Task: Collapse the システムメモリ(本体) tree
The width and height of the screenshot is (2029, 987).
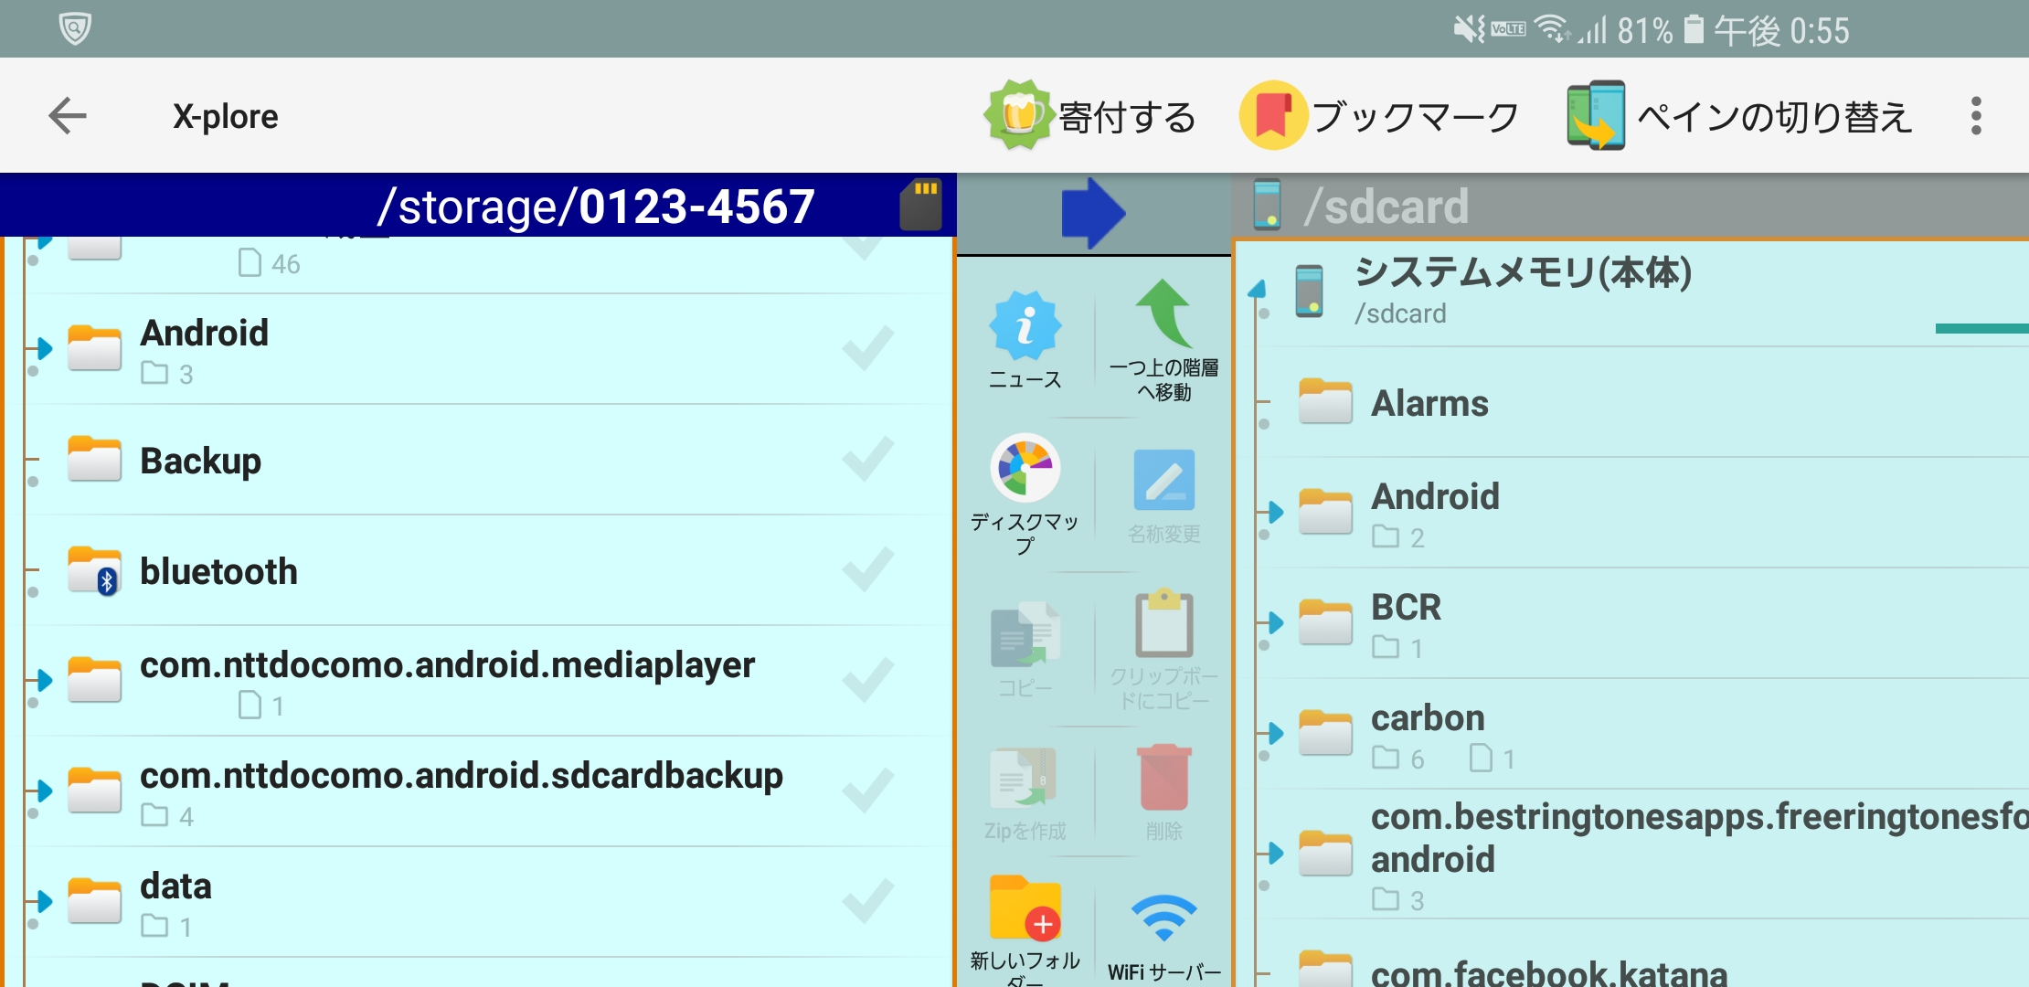Action: [x=1258, y=289]
